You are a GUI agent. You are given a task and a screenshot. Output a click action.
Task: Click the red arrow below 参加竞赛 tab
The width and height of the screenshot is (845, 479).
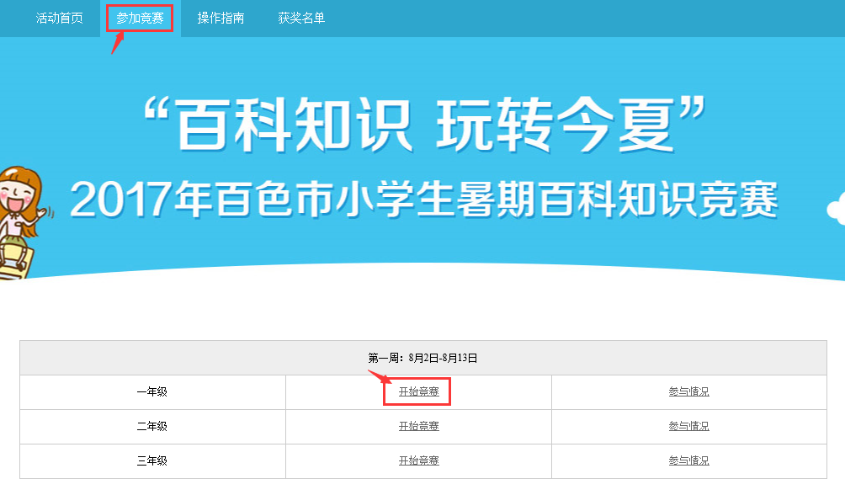118,42
